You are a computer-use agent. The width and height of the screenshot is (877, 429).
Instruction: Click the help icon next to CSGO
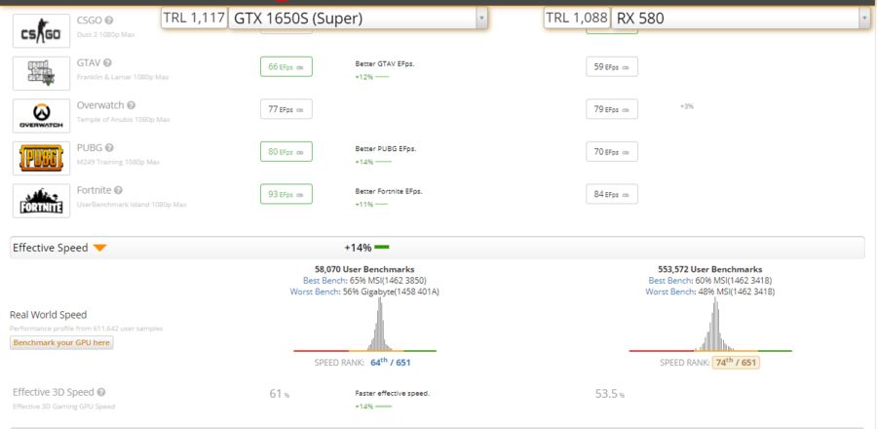tap(109, 20)
